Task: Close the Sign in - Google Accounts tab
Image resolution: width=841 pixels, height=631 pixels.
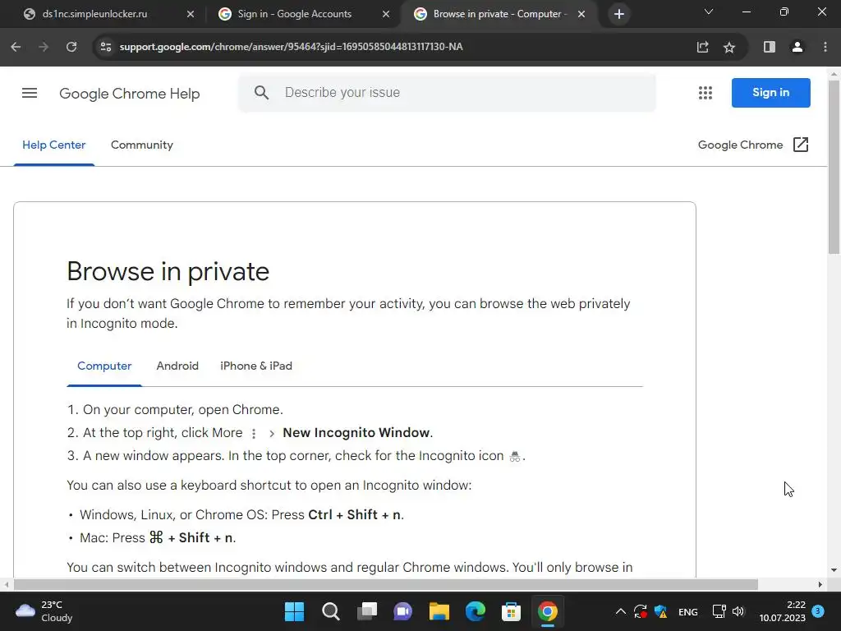Action: click(386, 14)
